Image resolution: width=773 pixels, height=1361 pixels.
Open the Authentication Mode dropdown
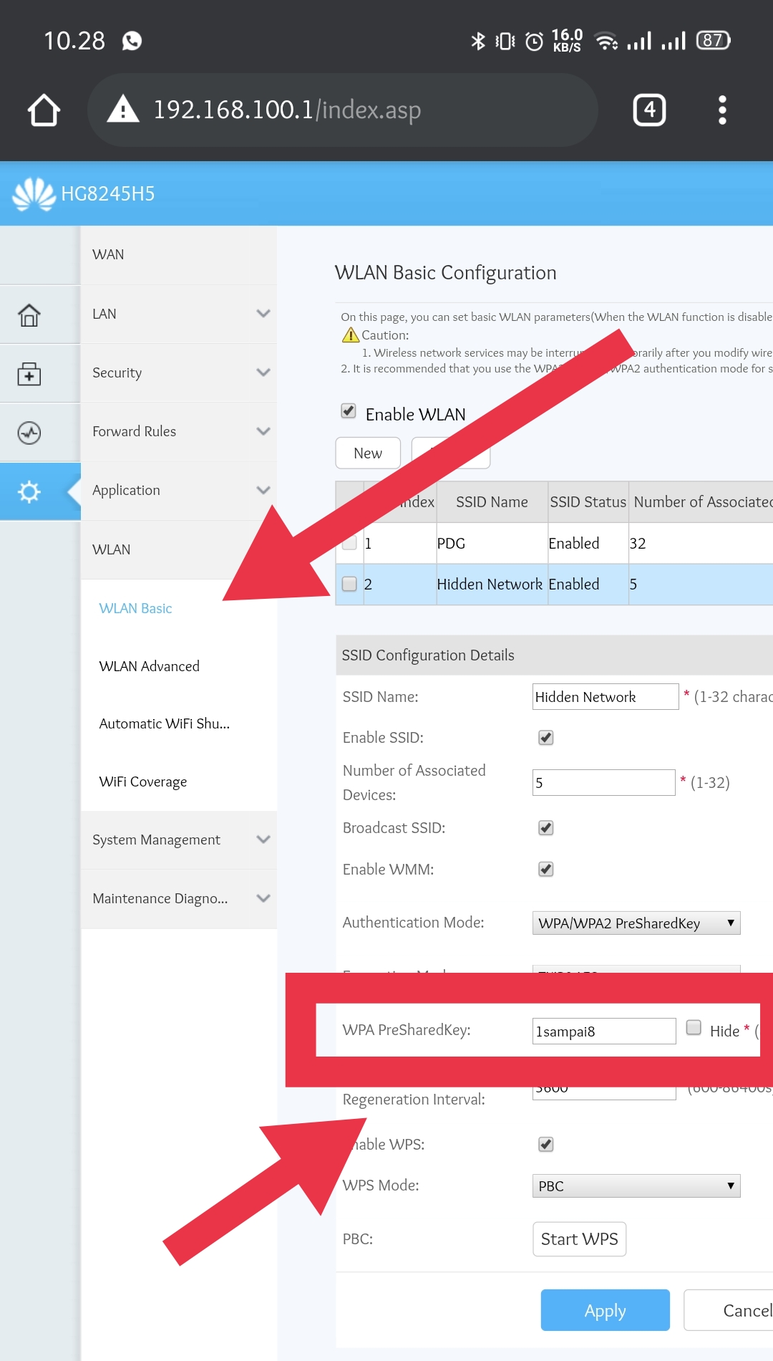tap(636, 923)
